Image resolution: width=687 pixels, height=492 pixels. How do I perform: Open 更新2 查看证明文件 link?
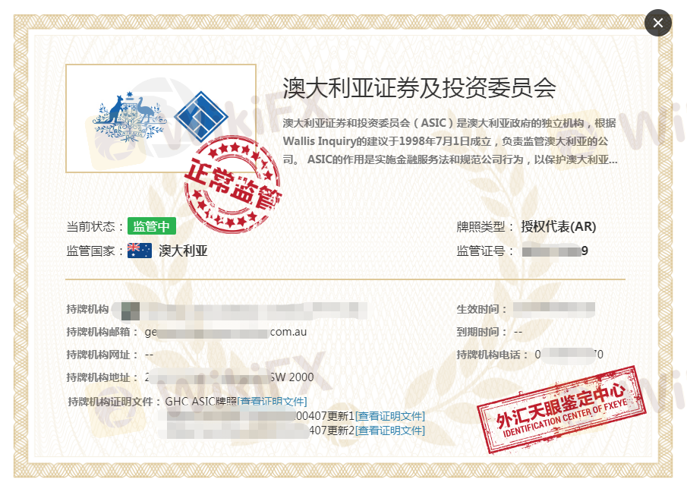tap(391, 430)
